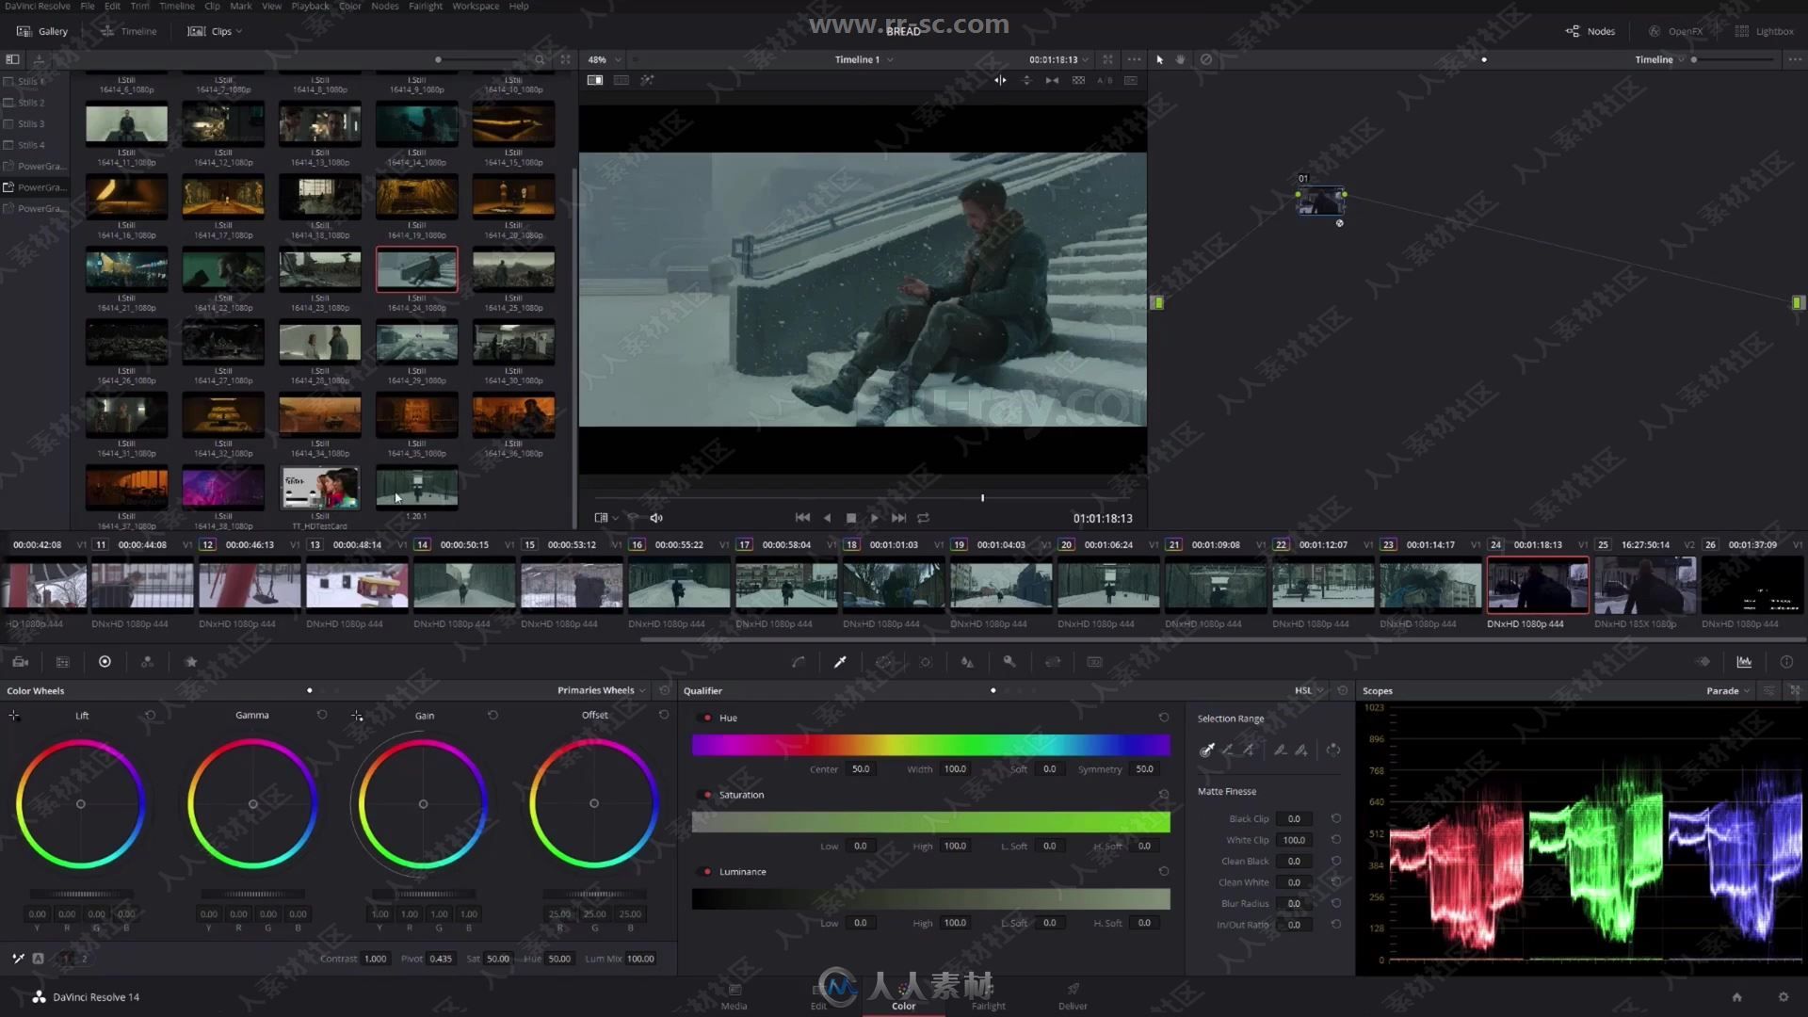Reset the Gamma color wheel
This screenshot has height=1017, width=1808.
322,716
